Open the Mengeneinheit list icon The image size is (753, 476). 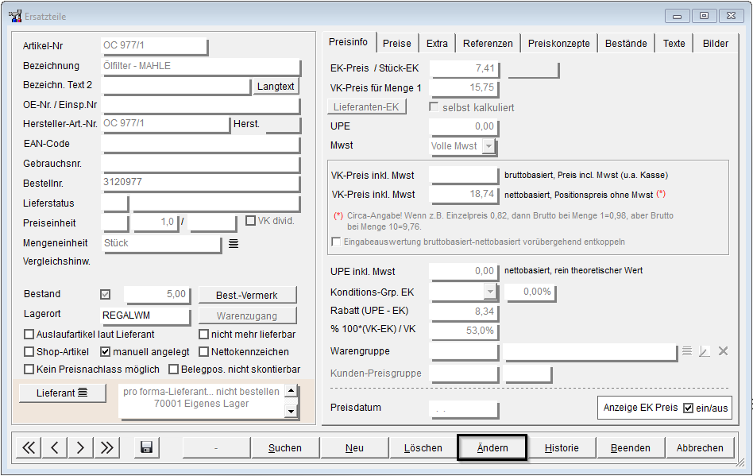click(234, 243)
